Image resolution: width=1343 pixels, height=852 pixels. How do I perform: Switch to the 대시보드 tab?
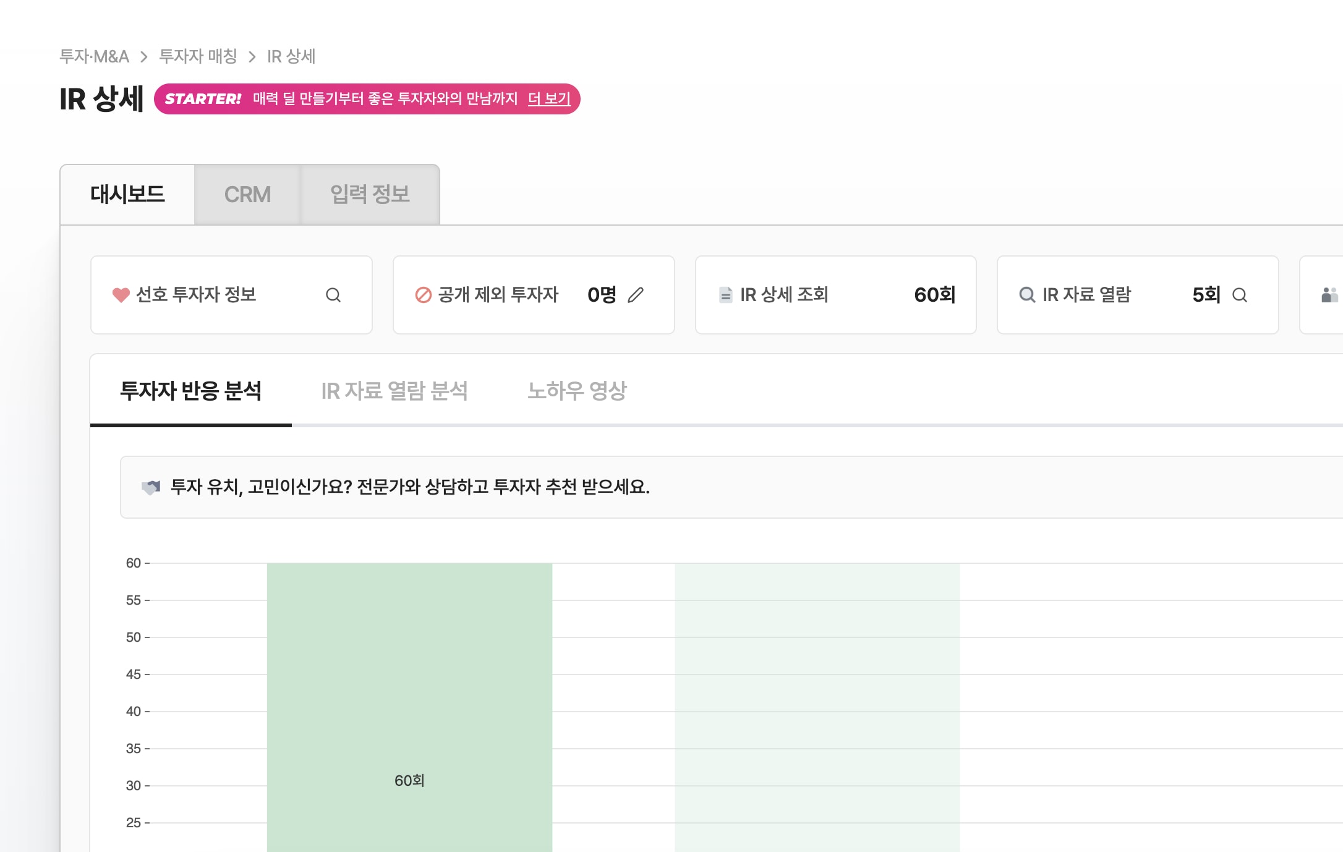(127, 194)
